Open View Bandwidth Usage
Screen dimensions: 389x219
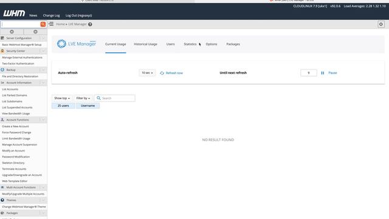[x=16, y=114]
